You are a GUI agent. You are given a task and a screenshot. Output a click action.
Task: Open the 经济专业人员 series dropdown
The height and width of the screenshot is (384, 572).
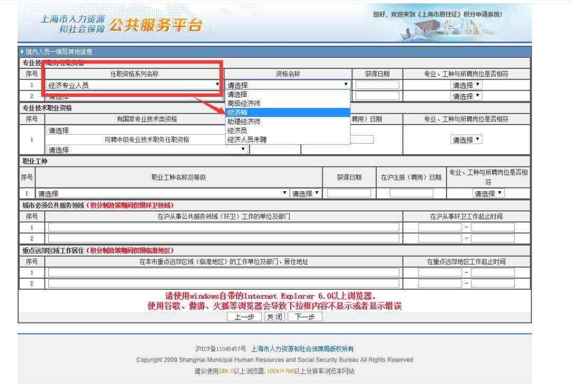tap(133, 85)
